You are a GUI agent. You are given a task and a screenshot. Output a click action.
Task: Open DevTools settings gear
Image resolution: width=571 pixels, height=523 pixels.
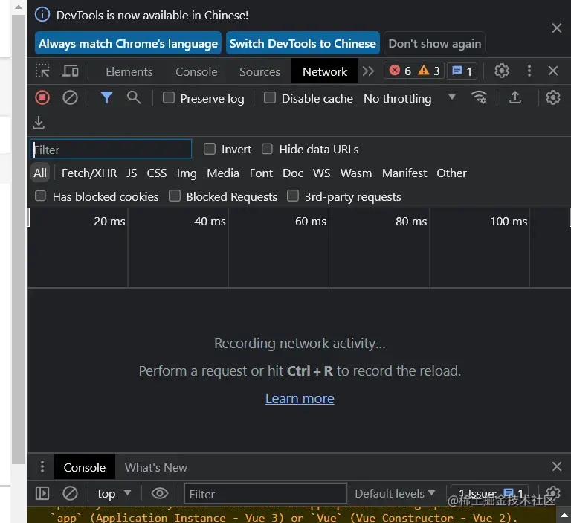[x=501, y=71]
